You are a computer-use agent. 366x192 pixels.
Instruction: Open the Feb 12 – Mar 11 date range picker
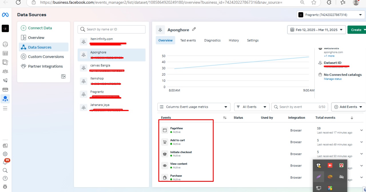[317, 30]
